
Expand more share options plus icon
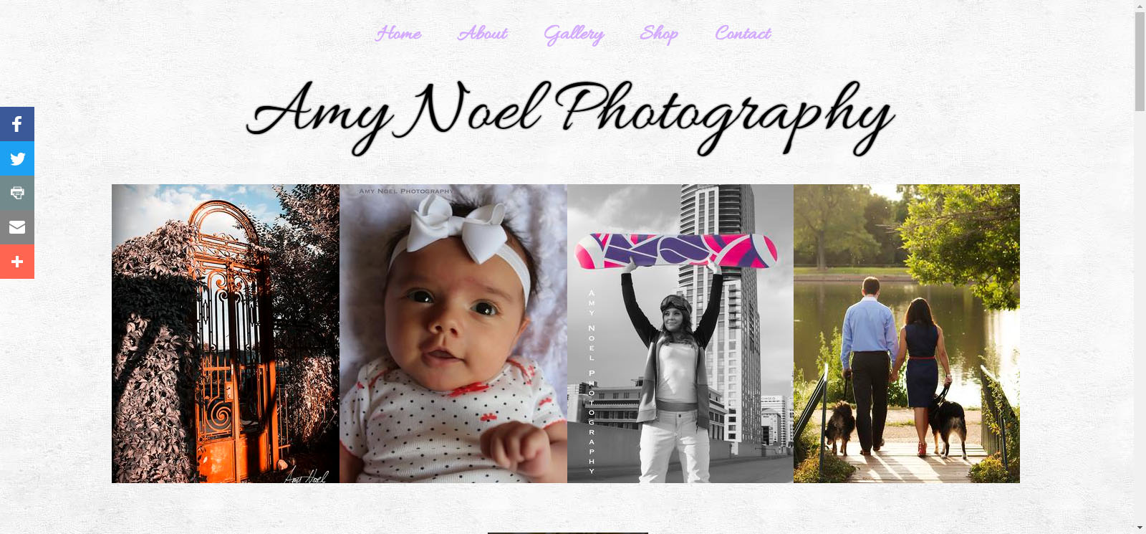point(17,262)
